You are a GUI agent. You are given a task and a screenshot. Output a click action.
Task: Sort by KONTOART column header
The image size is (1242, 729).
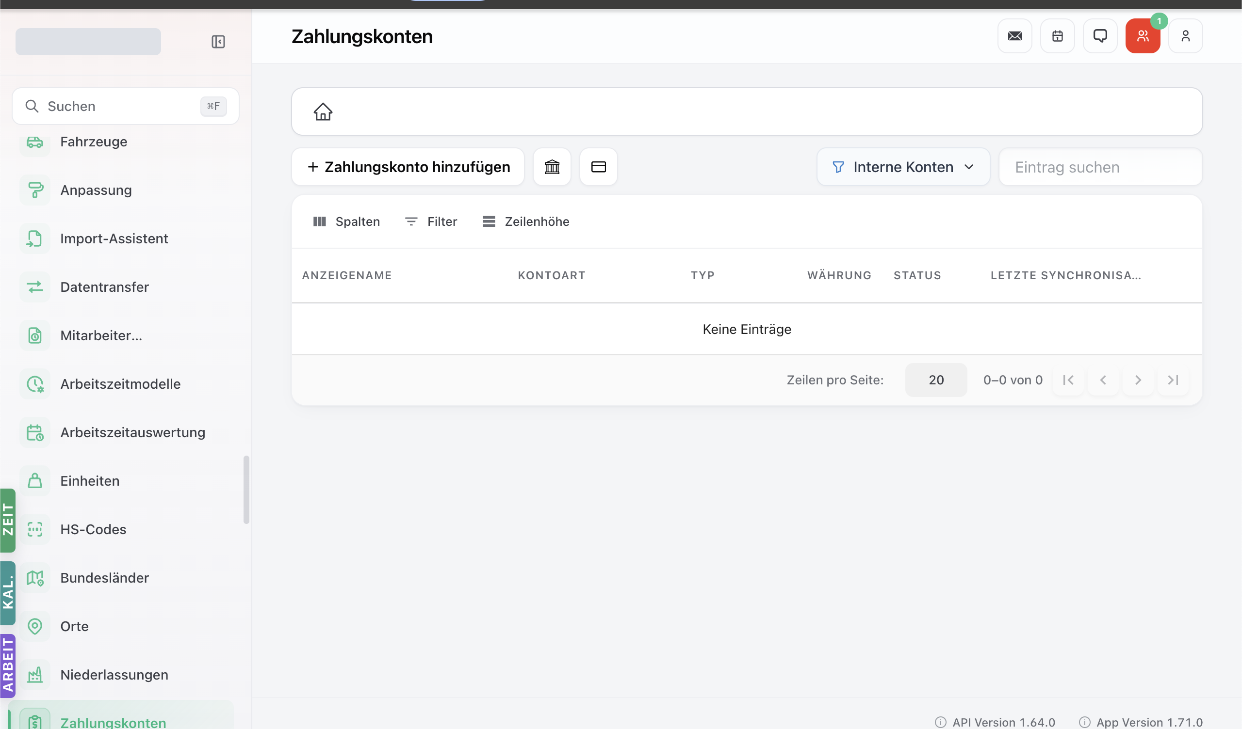pos(552,275)
